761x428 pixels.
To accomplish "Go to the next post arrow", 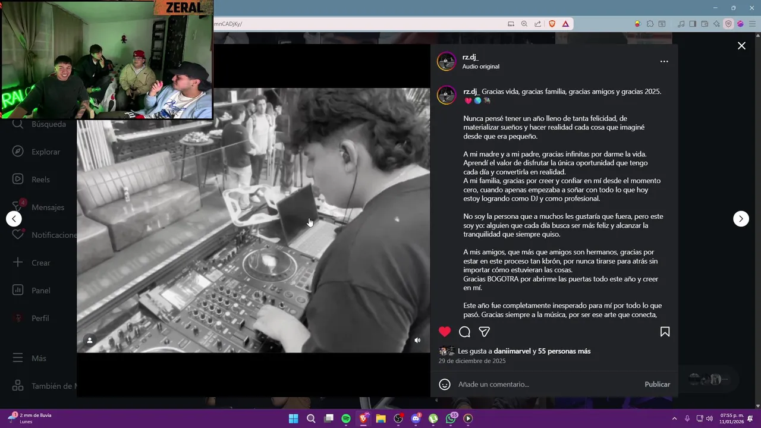I will point(741,219).
